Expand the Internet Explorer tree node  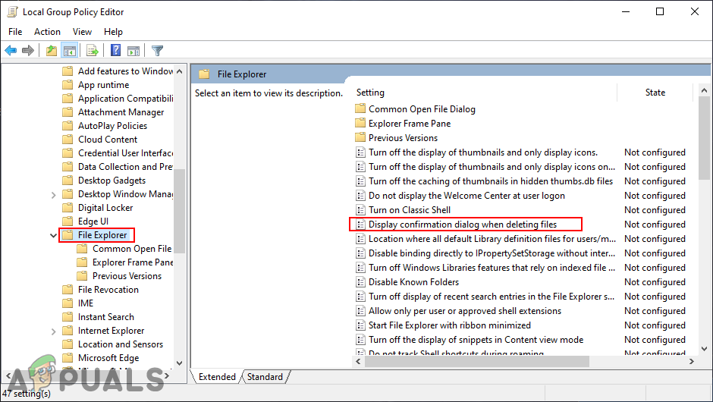click(x=53, y=331)
